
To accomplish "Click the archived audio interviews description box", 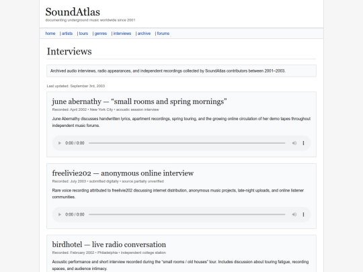I will pos(182,71).
